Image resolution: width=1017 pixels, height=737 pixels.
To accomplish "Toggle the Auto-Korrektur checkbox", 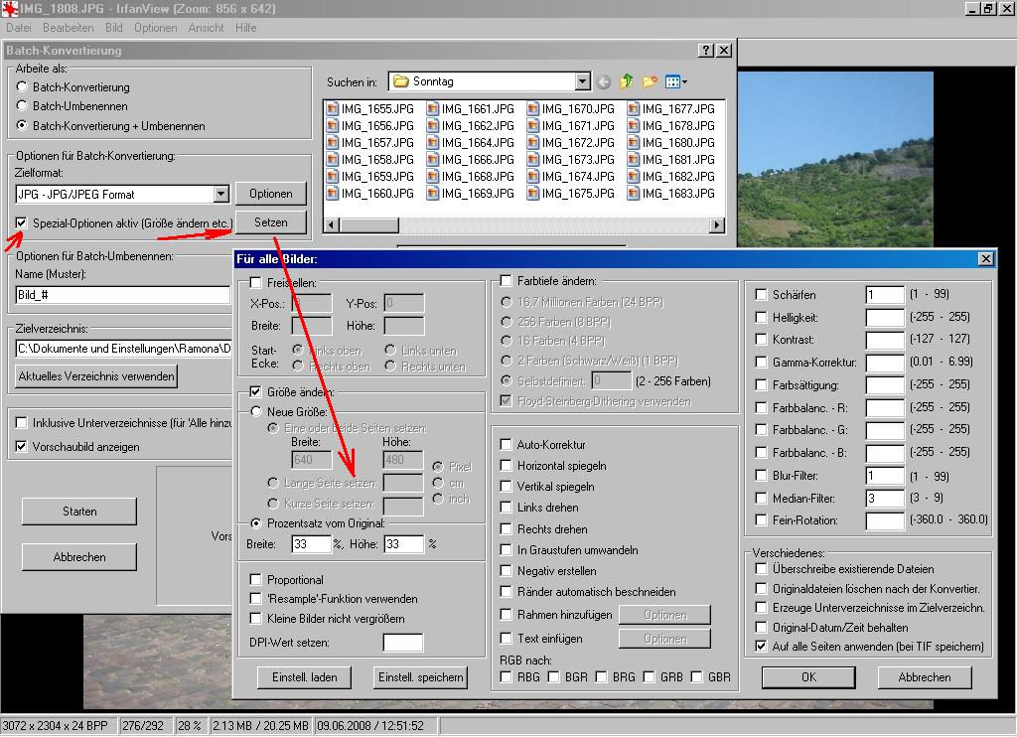I will click(x=507, y=445).
